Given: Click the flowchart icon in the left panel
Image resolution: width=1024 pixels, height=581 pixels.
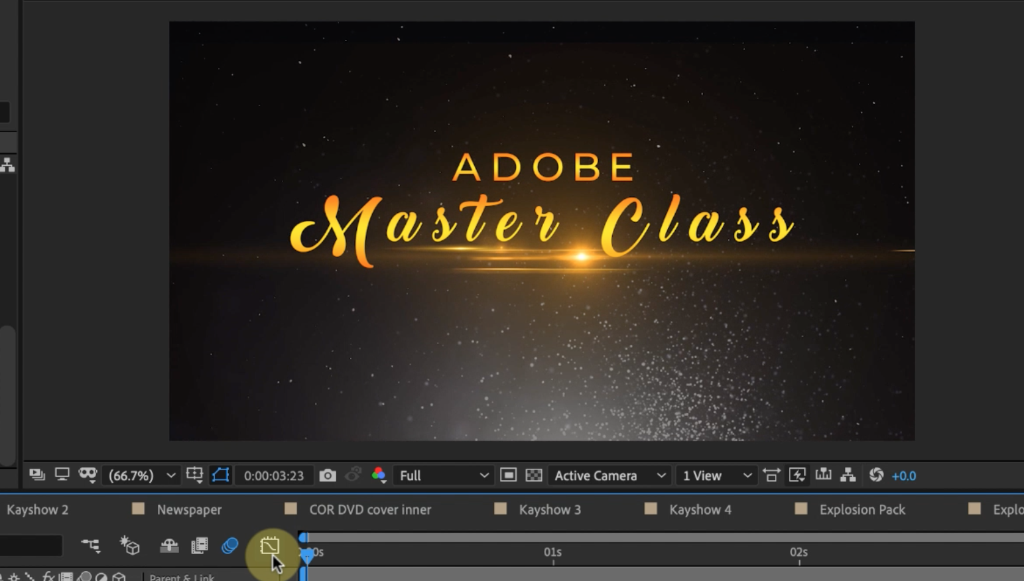Looking at the screenshot, I should pyautogui.click(x=7, y=164).
